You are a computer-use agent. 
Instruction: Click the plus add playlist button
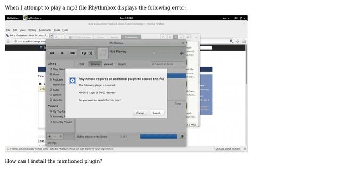click(50, 137)
